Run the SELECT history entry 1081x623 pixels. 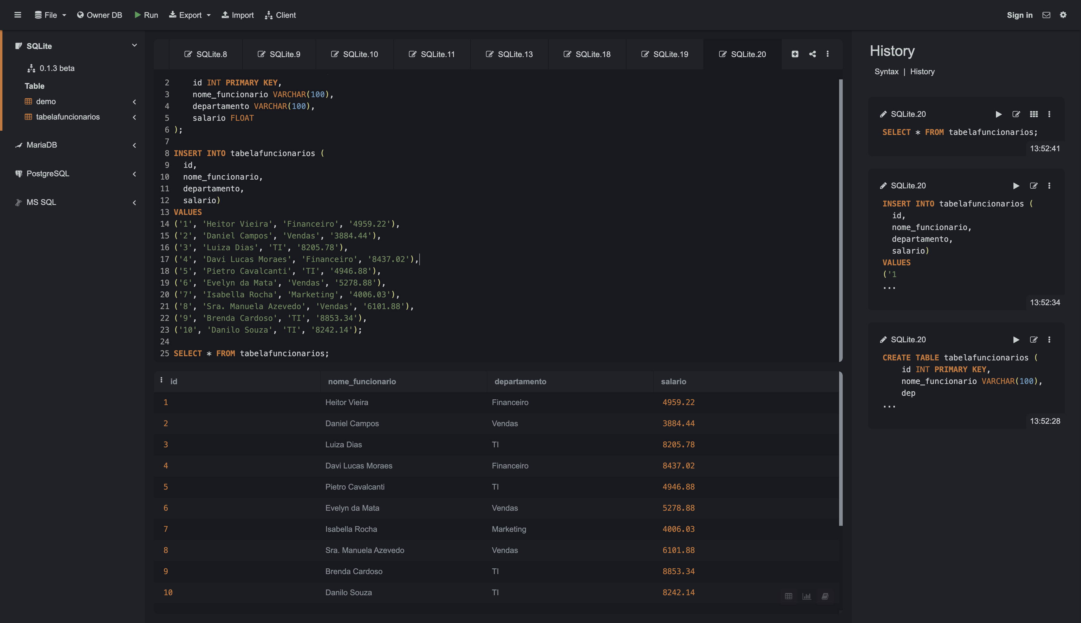click(x=998, y=114)
